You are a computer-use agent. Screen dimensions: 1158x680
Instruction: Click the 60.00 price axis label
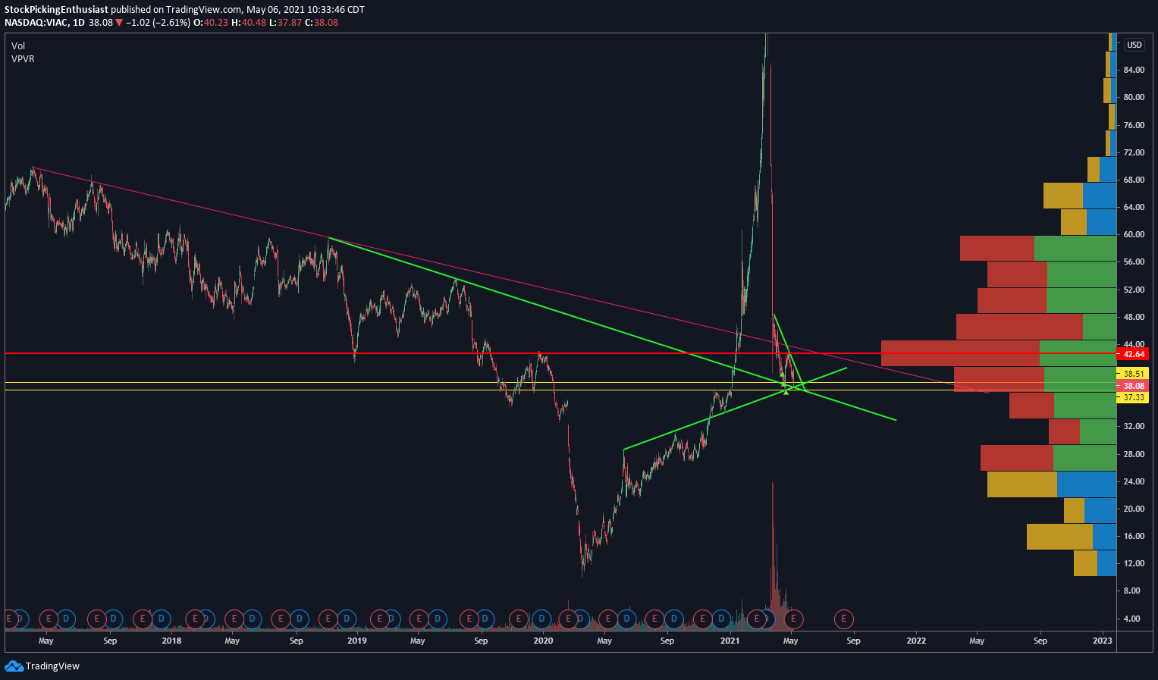click(x=1134, y=234)
